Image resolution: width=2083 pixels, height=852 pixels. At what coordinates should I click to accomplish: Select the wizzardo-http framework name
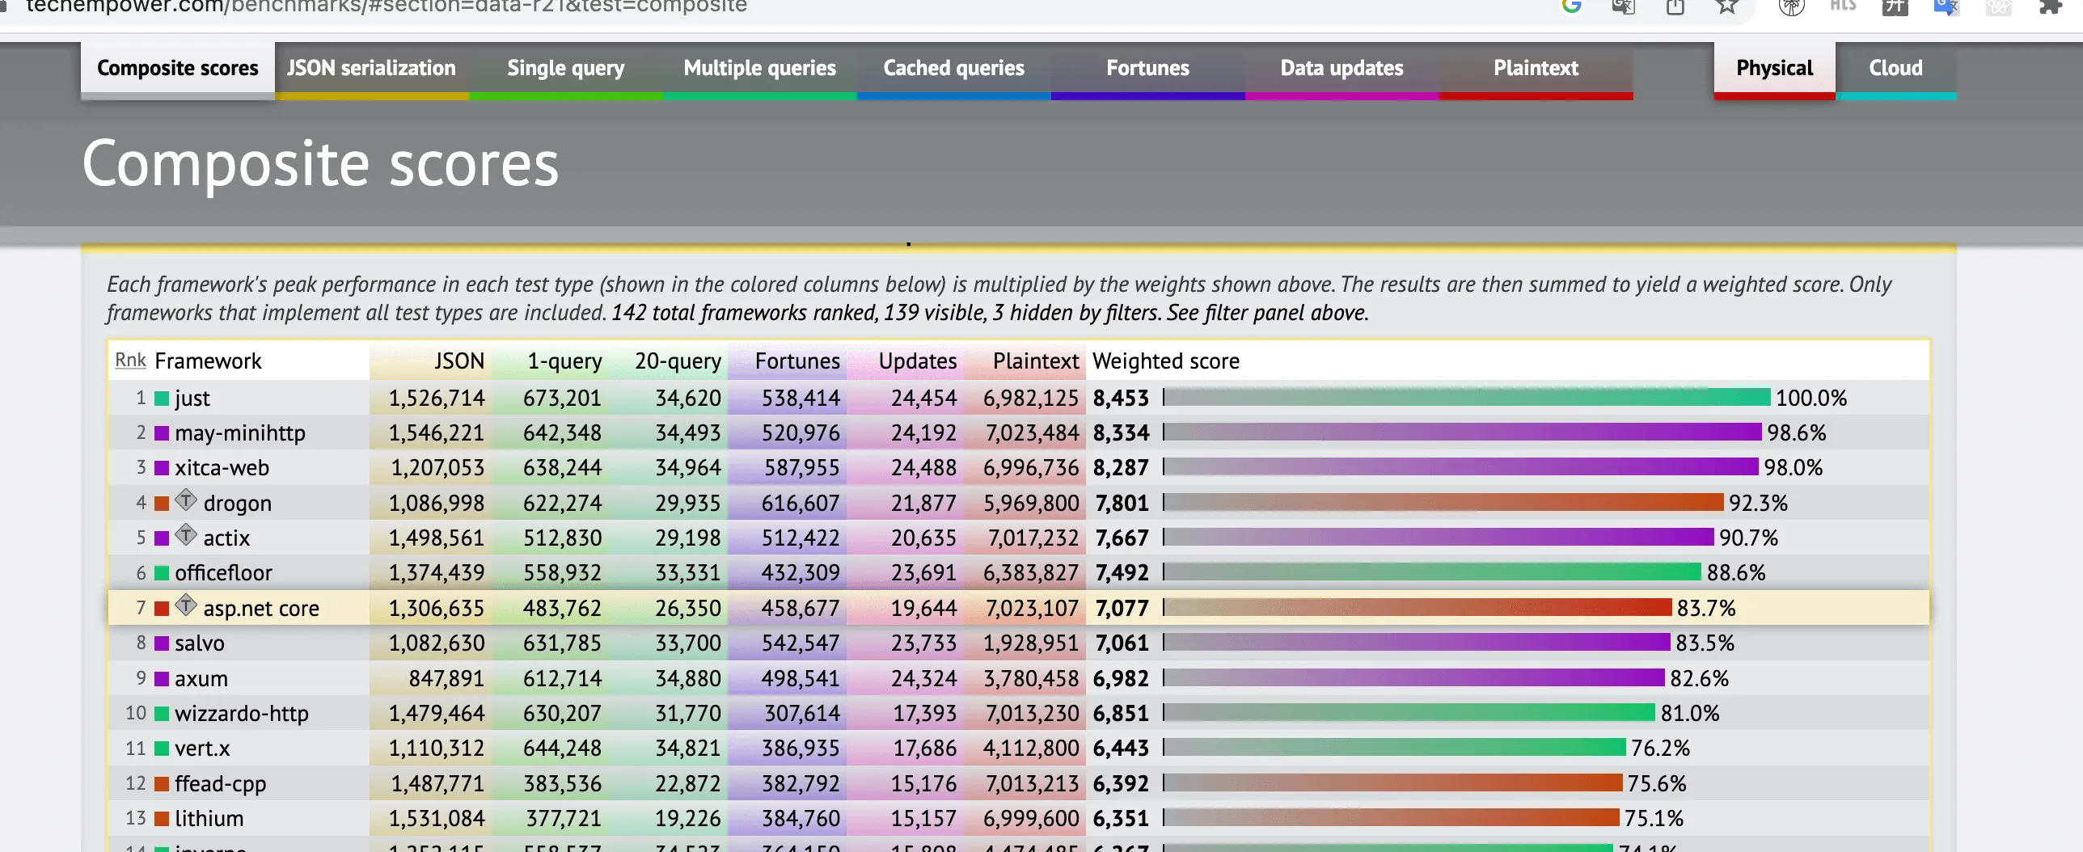(242, 714)
